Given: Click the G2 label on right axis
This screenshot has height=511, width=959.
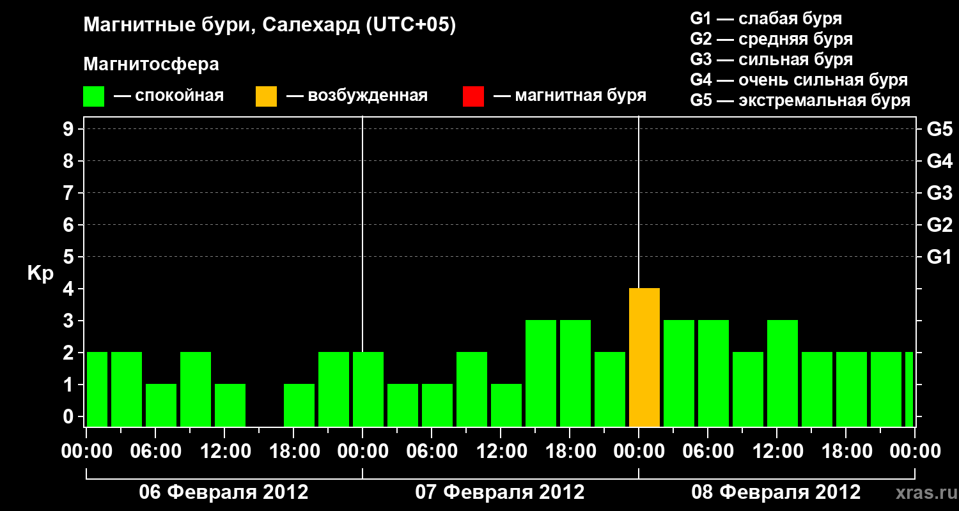Looking at the screenshot, I should click(939, 225).
